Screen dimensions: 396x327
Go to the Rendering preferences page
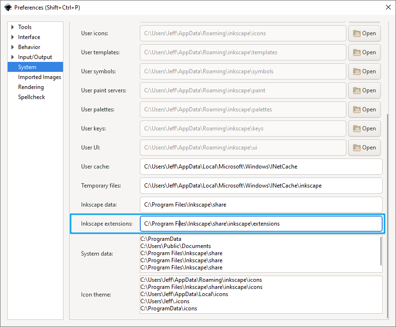click(x=31, y=87)
